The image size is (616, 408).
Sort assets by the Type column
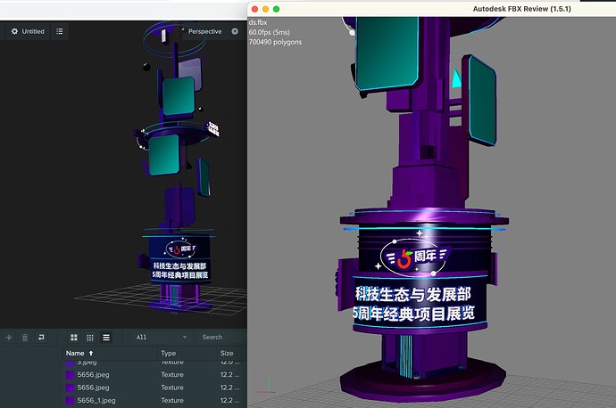168,353
